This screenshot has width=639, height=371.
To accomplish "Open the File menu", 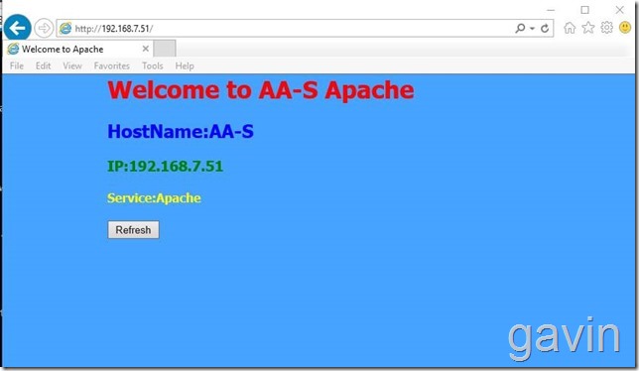I will pos(17,66).
